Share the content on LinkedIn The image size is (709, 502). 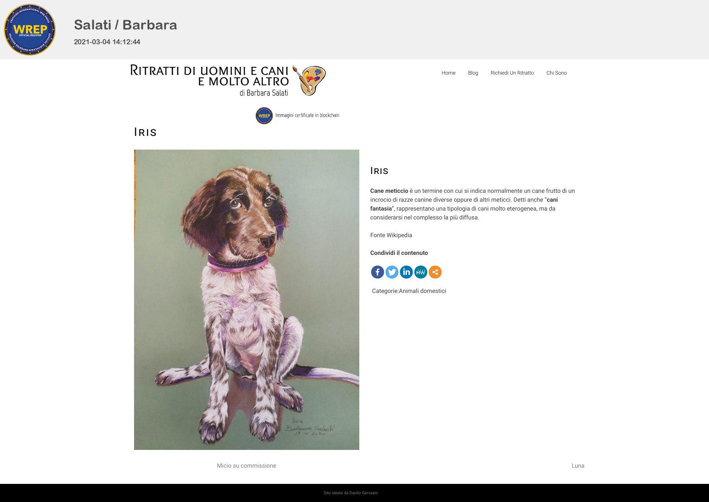tap(406, 272)
